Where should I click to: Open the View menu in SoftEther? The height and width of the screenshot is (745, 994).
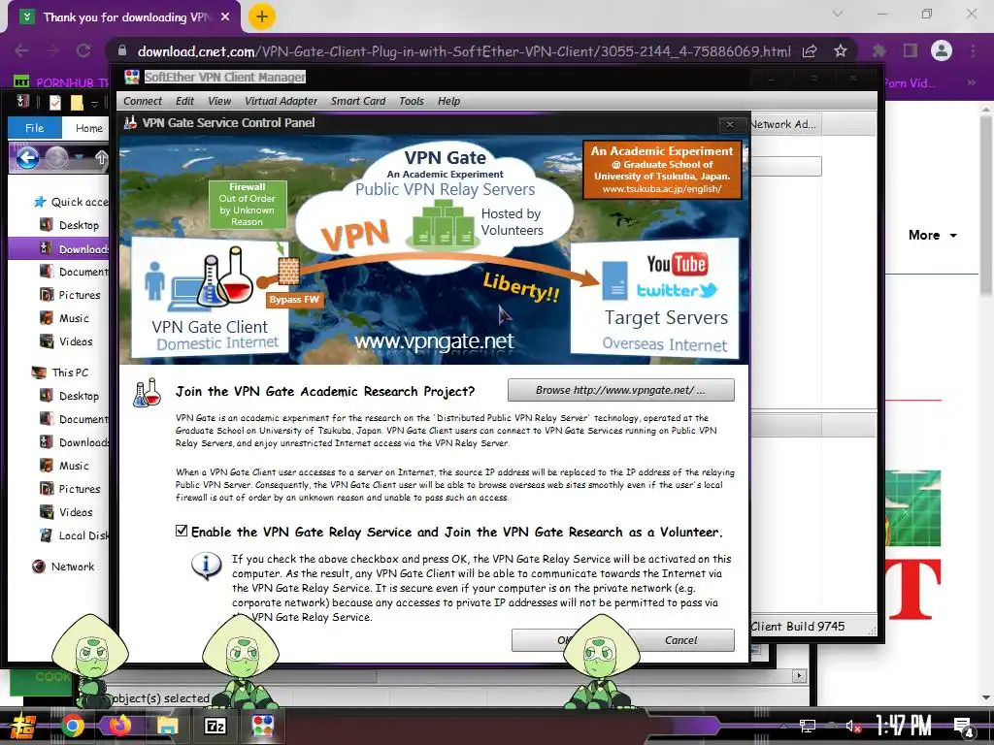[219, 101]
